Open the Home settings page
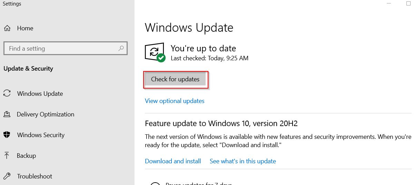Viewport: 414px width, 185px height. pos(25,28)
